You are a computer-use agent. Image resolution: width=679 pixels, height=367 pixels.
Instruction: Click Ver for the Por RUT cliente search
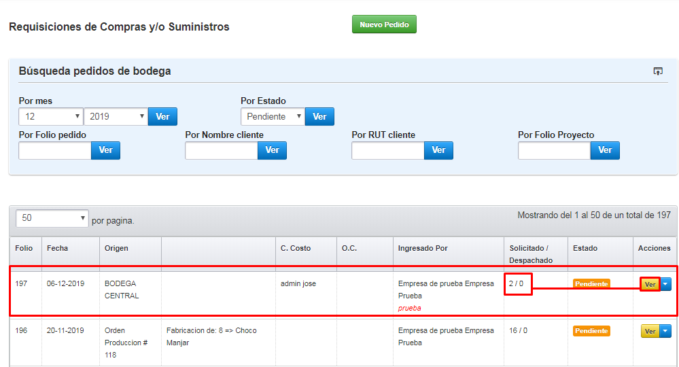click(x=438, y=150)
